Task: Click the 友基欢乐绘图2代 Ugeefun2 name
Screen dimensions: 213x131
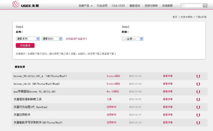Action: [31, 107]
